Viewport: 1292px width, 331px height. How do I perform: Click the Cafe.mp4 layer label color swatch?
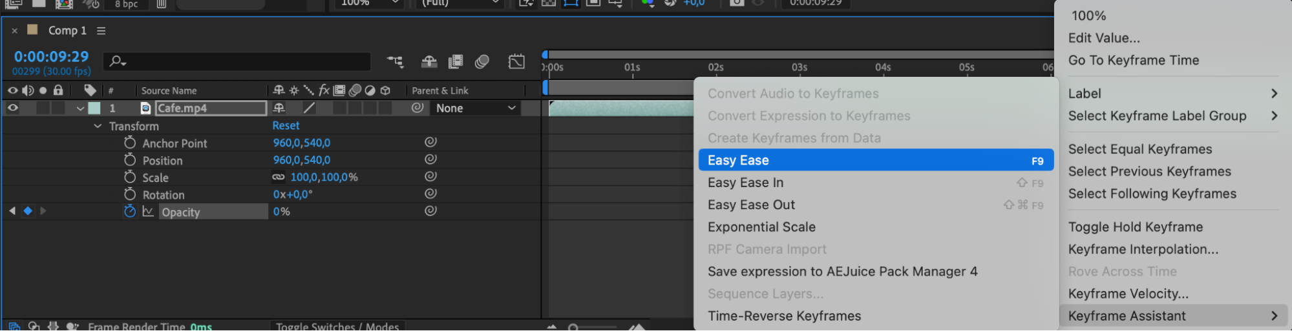coord(94,108)
